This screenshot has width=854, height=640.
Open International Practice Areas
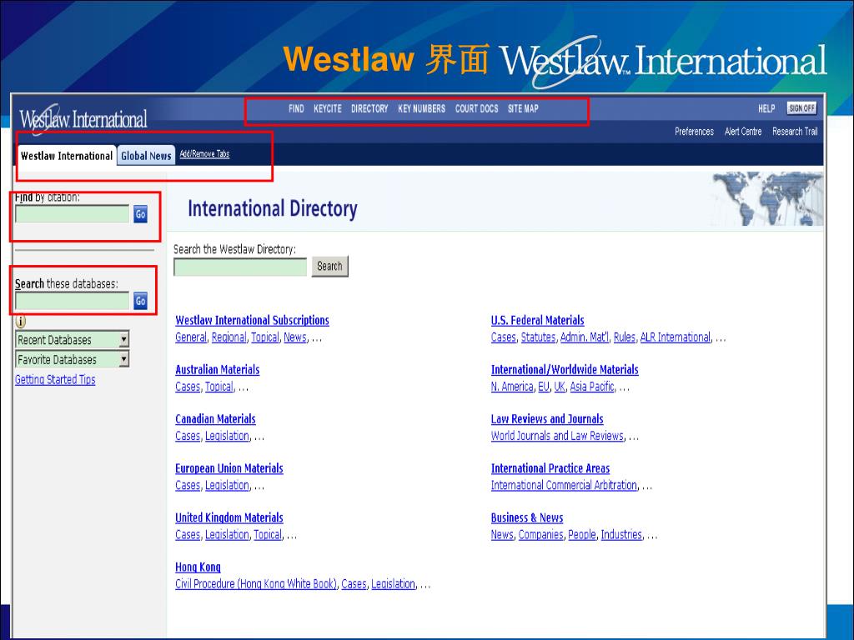(x=550, y=468)
